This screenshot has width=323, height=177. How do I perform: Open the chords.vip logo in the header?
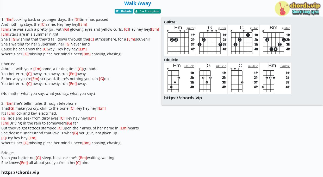click(297, 8)
